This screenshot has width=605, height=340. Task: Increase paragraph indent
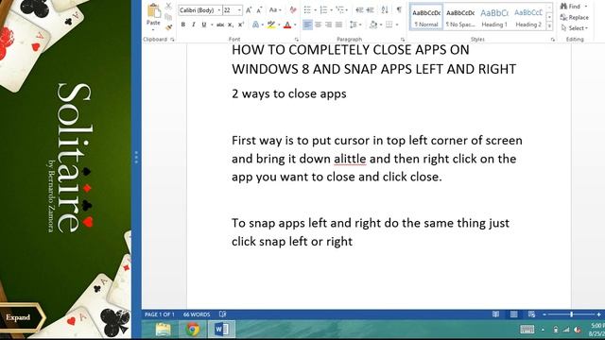370,10
